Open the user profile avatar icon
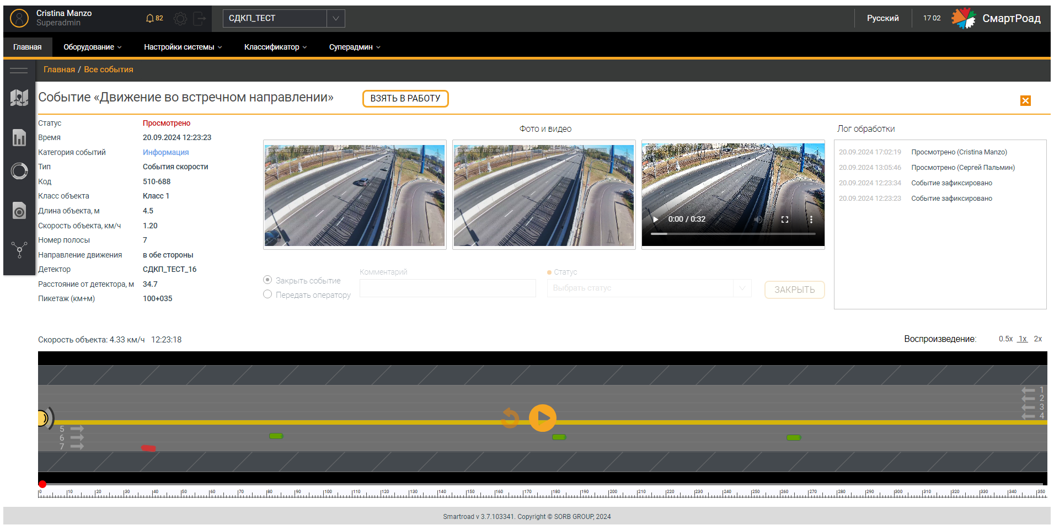1054x530 pixels. [x=19, y=18]
